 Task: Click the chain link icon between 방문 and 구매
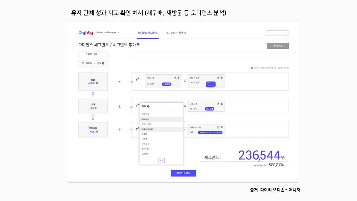pyautogui.click(x=93, y=95)
